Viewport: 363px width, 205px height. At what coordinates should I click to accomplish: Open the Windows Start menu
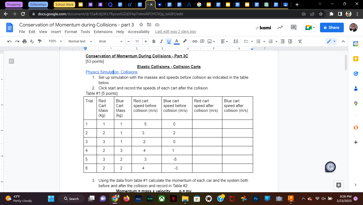coord(51,199)
